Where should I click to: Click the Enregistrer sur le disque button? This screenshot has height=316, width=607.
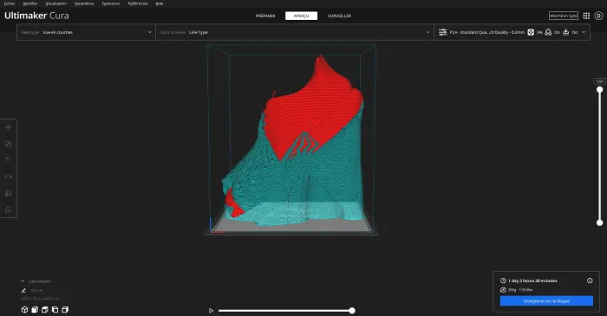click(546, 301)
